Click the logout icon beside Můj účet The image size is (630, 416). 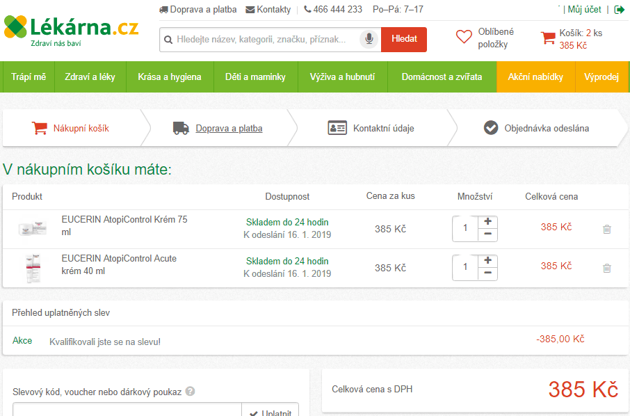(x=619, y=10)
